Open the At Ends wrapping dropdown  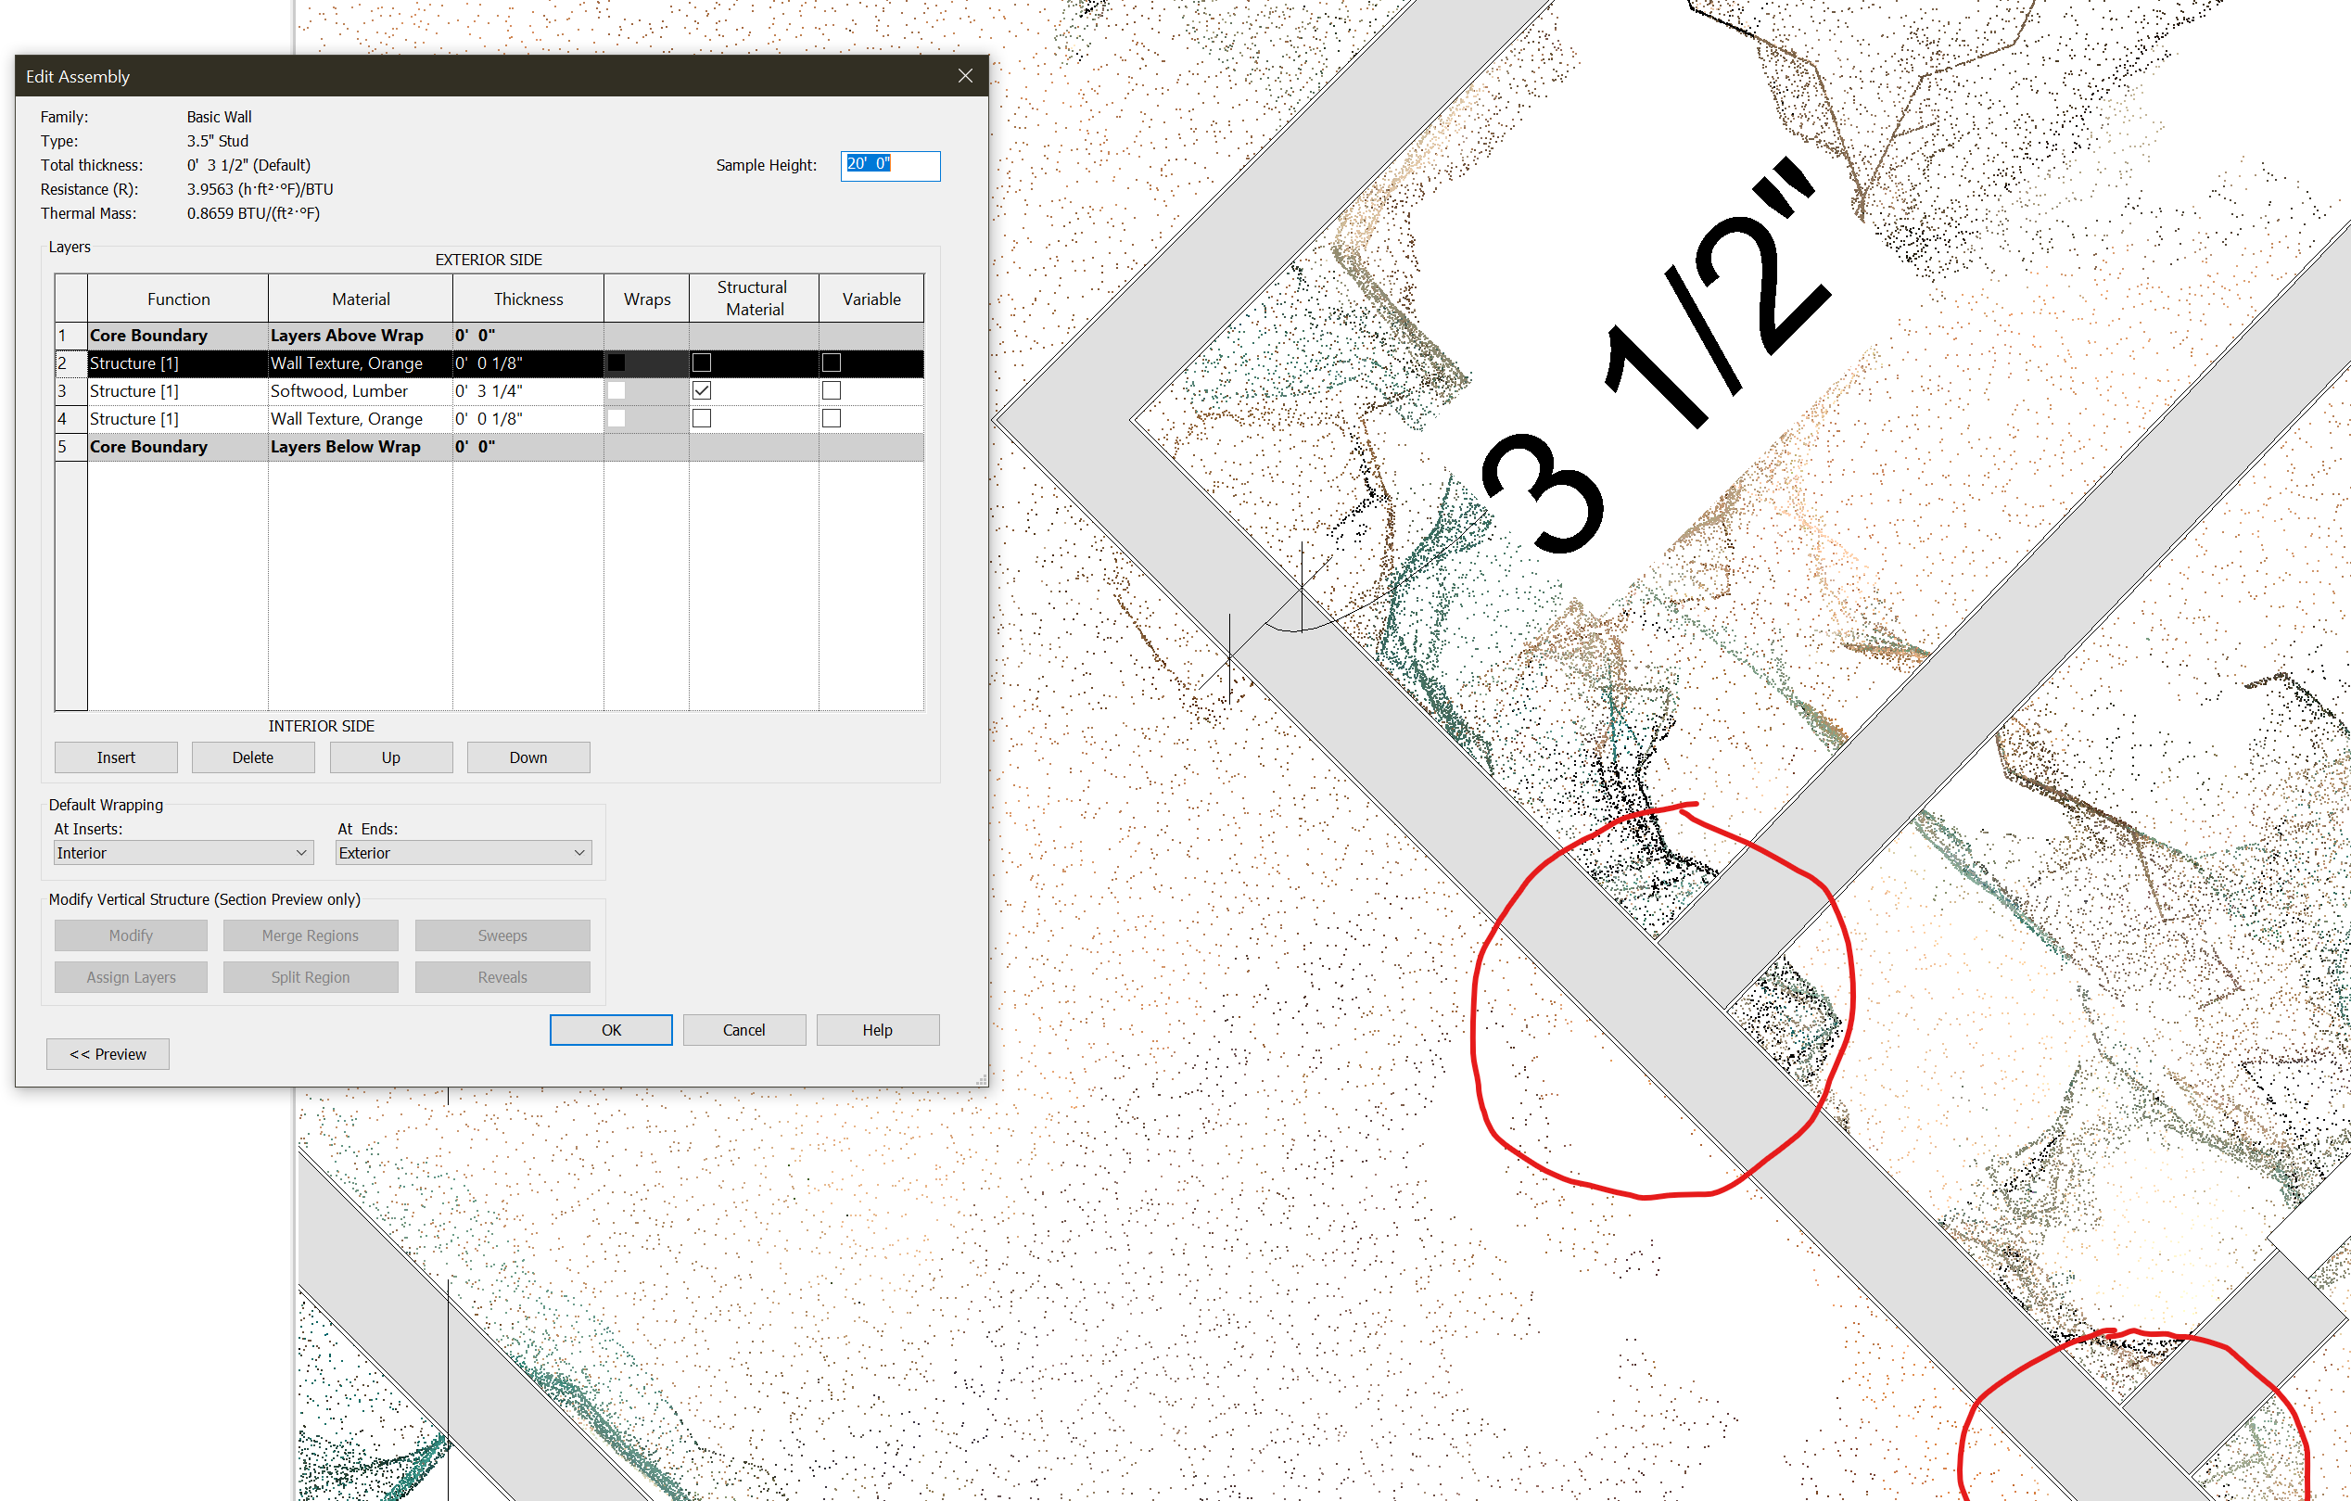click(x=464, y=853)
